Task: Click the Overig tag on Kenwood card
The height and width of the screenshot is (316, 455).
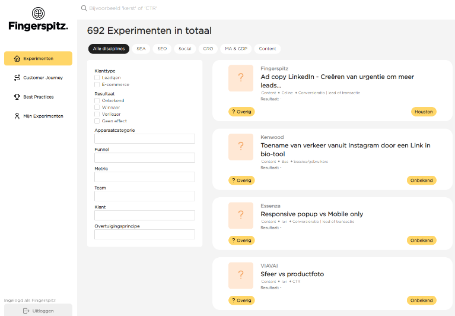Action: (241, 181)
